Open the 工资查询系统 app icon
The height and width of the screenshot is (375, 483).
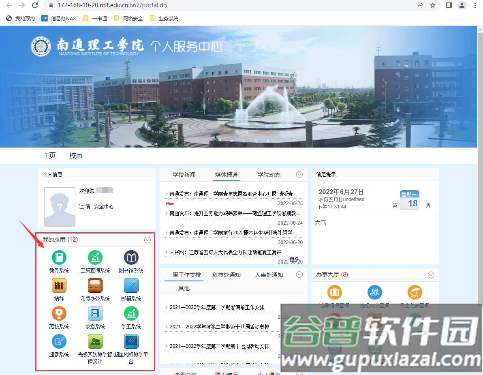pos(95,257)
